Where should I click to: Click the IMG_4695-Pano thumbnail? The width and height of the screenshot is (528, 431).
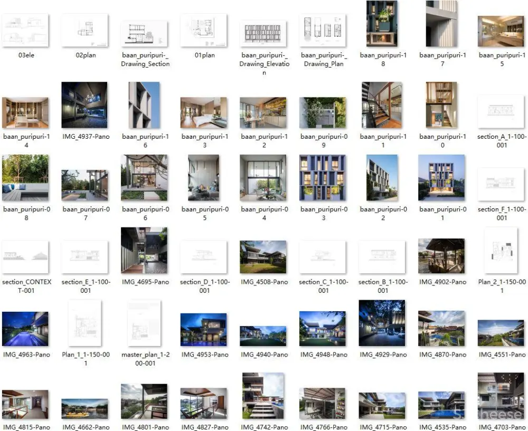(144, 251)
